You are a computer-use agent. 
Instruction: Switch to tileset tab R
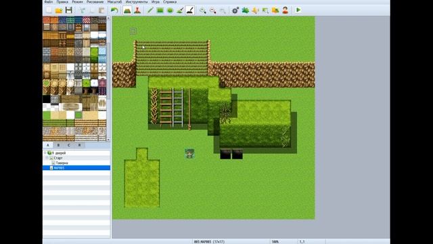click(79, 145)
